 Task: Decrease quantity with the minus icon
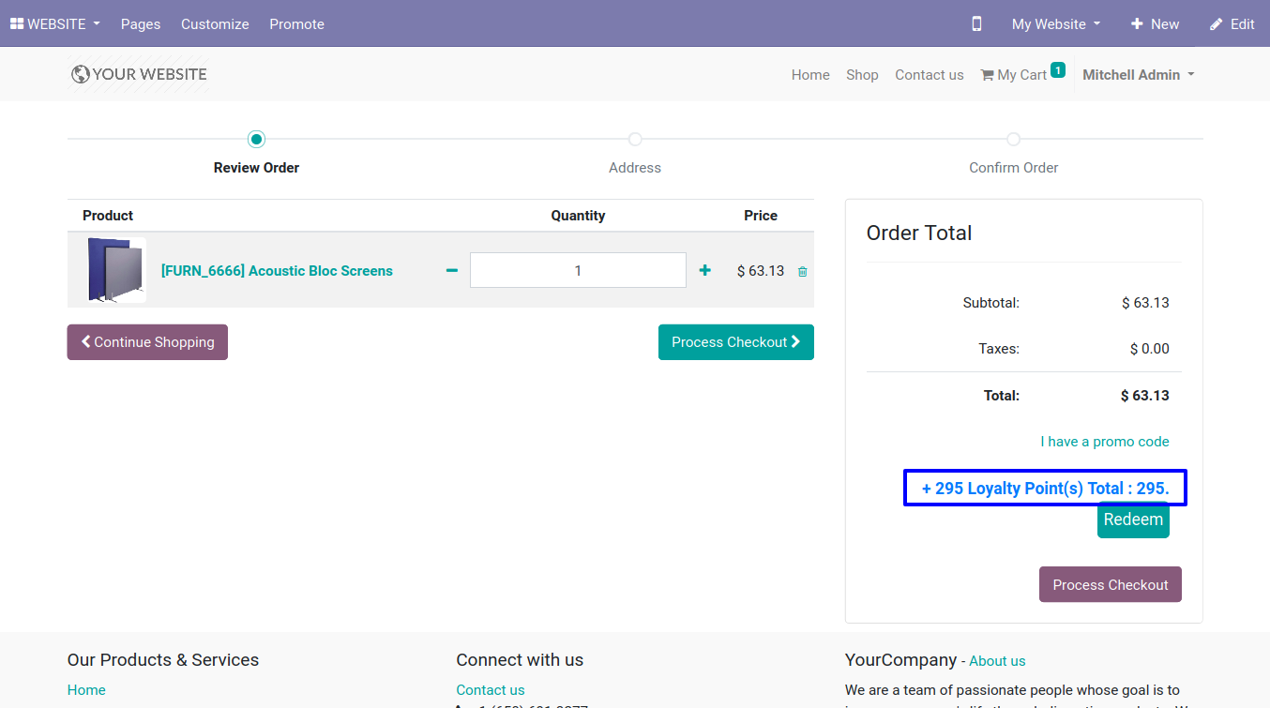452,271
